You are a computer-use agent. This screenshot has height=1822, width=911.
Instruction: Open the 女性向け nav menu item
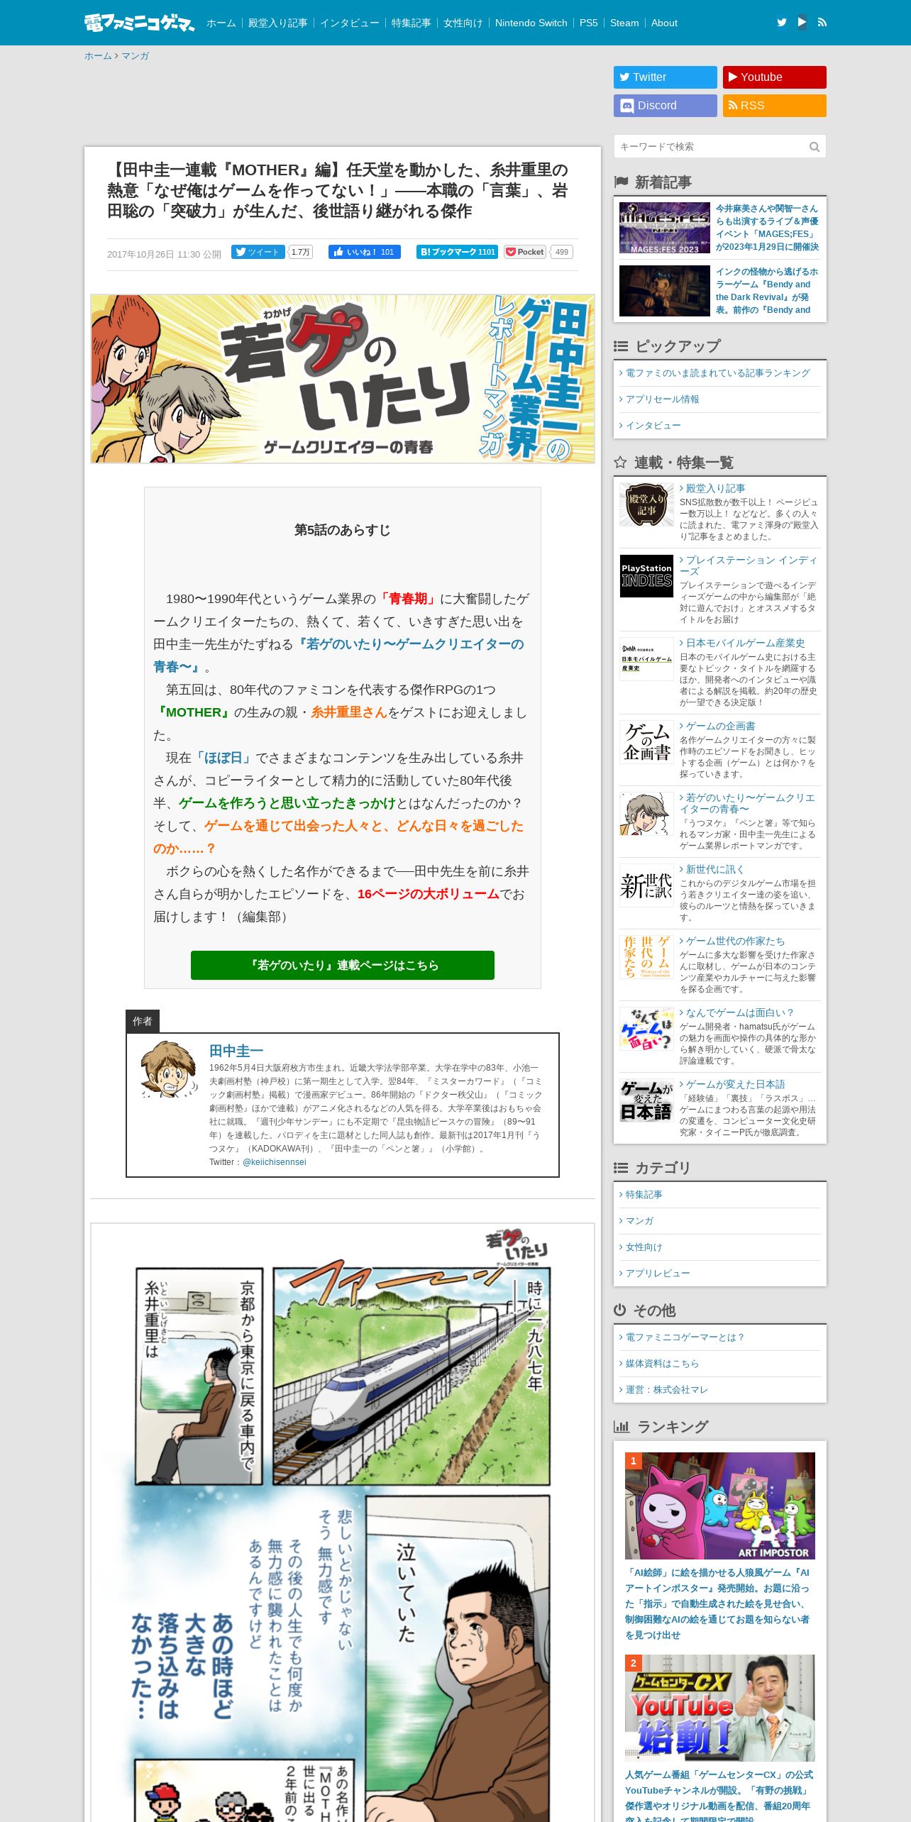point(463,23)
